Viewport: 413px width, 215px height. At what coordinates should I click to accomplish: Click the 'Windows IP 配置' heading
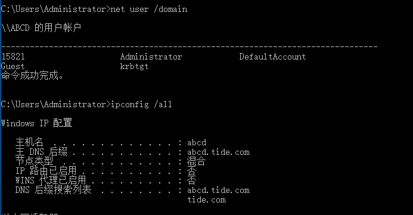coord(36,123)
